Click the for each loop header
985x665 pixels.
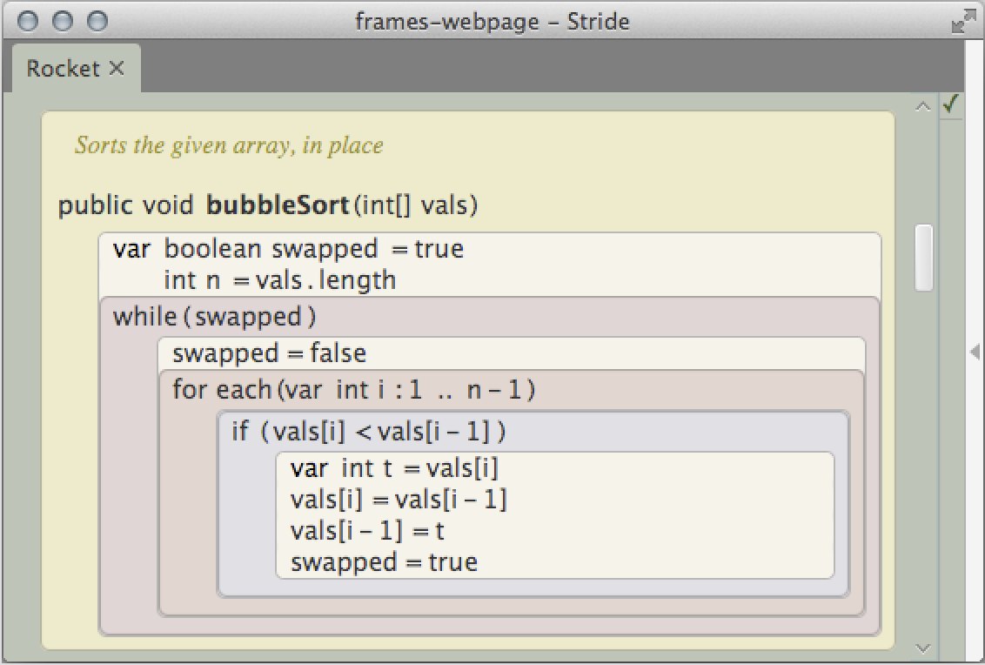point(353,390)
